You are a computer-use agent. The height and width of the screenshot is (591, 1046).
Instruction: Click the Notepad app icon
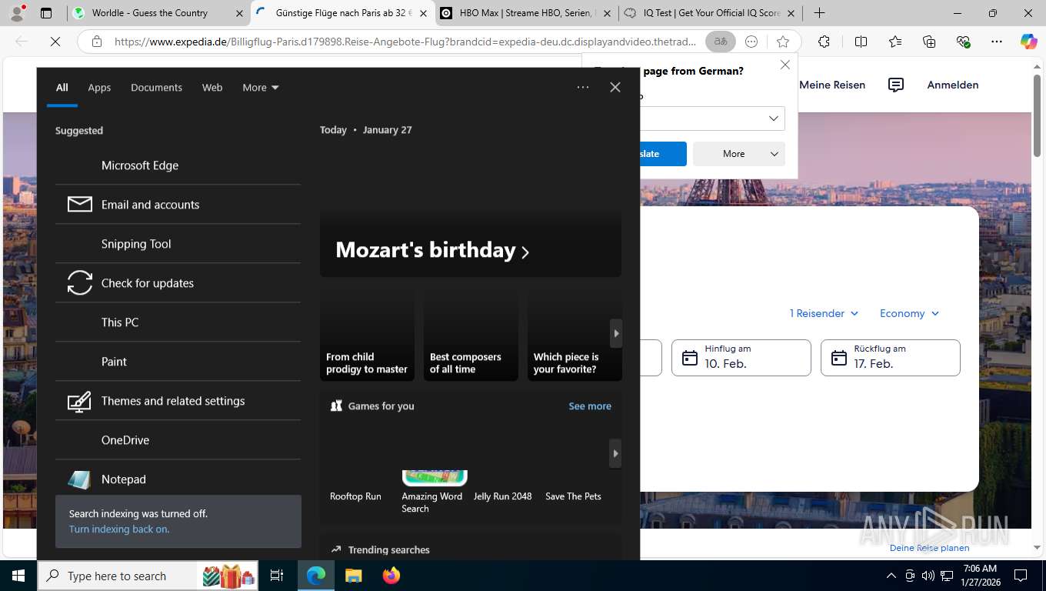pos(80,479)
